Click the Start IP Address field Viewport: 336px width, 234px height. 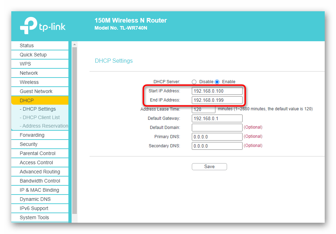tap(217, 91)
